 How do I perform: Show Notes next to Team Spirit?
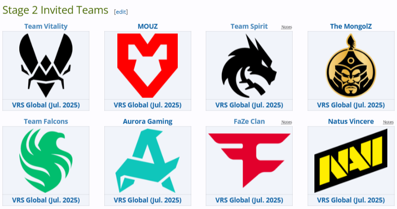click(286, 27)
